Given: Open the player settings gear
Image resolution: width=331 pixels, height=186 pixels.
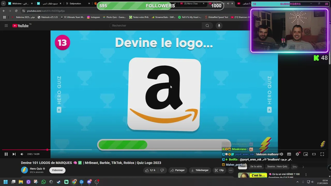Looking at the screenshot, I should (297, 154).
